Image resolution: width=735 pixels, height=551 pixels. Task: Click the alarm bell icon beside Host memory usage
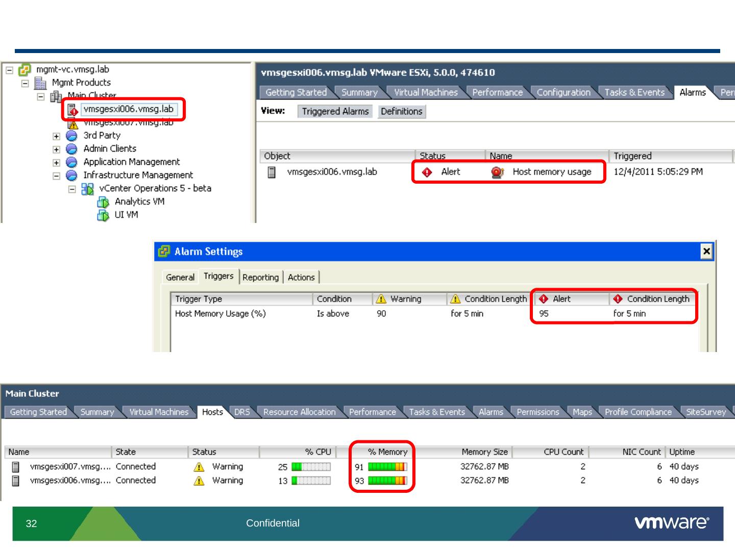(497, 172)
